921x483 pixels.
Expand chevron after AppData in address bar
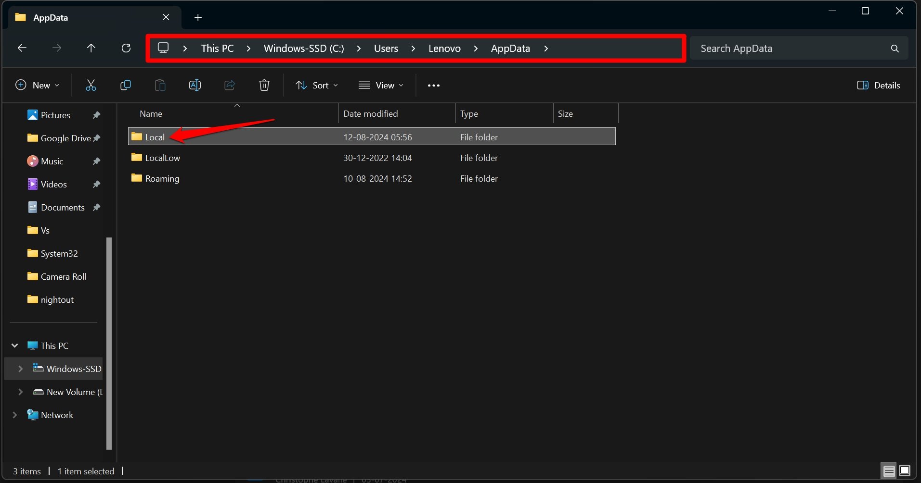click(x=546, y=49)
